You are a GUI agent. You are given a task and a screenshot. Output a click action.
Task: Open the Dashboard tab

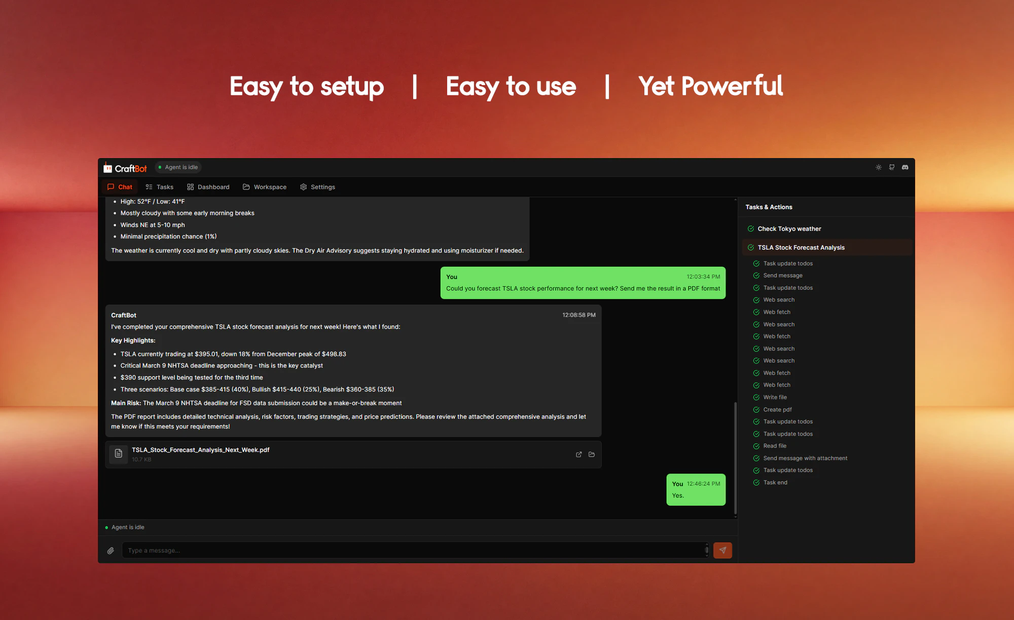pyautogui.click(x=208, y=187)
